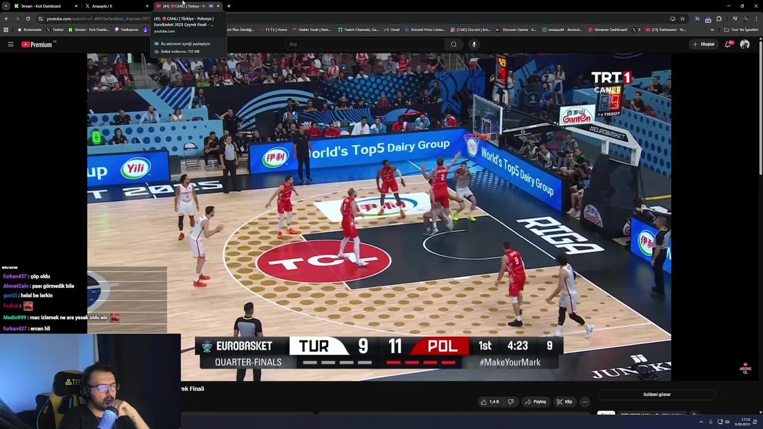Open the Diablo Trade bookmark
The width and height of the screenshot is (763, 429).
point(312,29)
